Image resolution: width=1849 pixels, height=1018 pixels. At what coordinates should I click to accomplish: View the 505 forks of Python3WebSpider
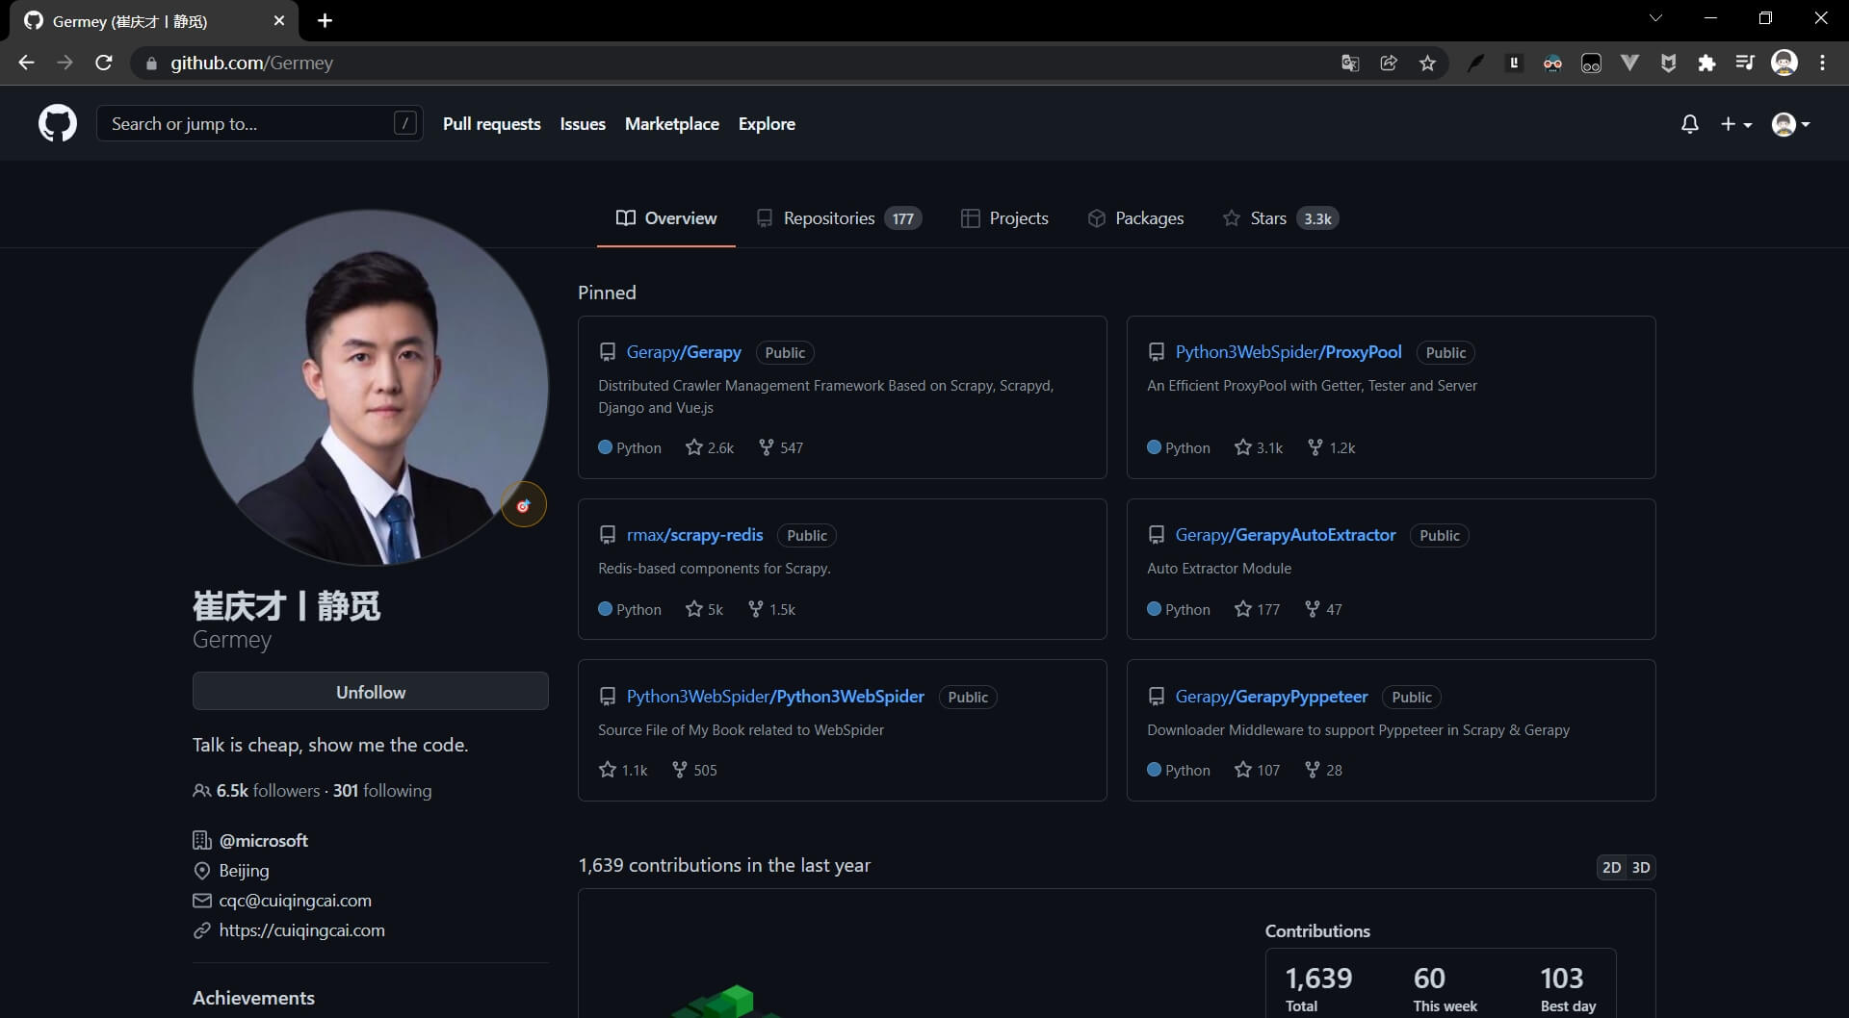click(x=694, y=770)
